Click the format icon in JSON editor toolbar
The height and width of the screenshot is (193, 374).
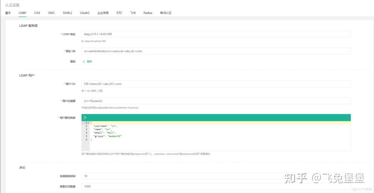point(85,118)
